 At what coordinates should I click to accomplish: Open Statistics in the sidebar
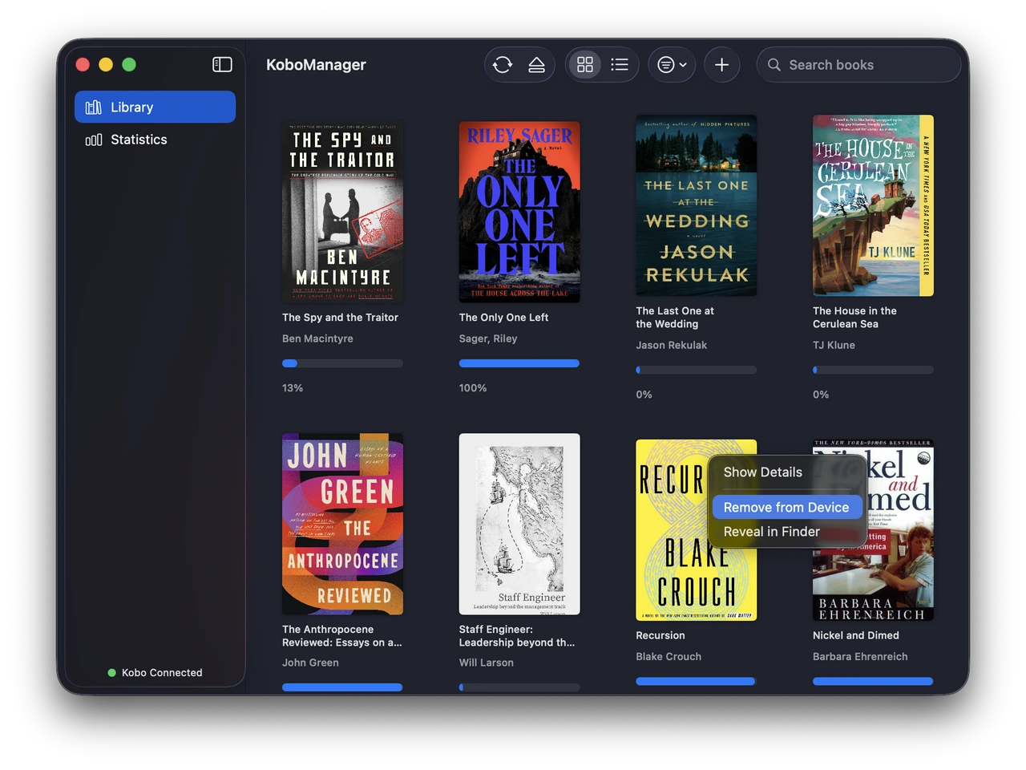tap(155, 140)
